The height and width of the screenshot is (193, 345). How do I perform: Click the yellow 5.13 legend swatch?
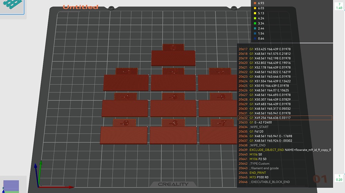(x=255, y=13)
